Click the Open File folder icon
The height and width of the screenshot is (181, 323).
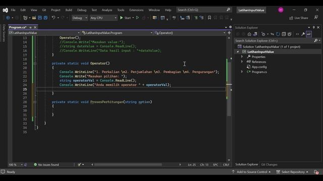(x=34, y=18)
